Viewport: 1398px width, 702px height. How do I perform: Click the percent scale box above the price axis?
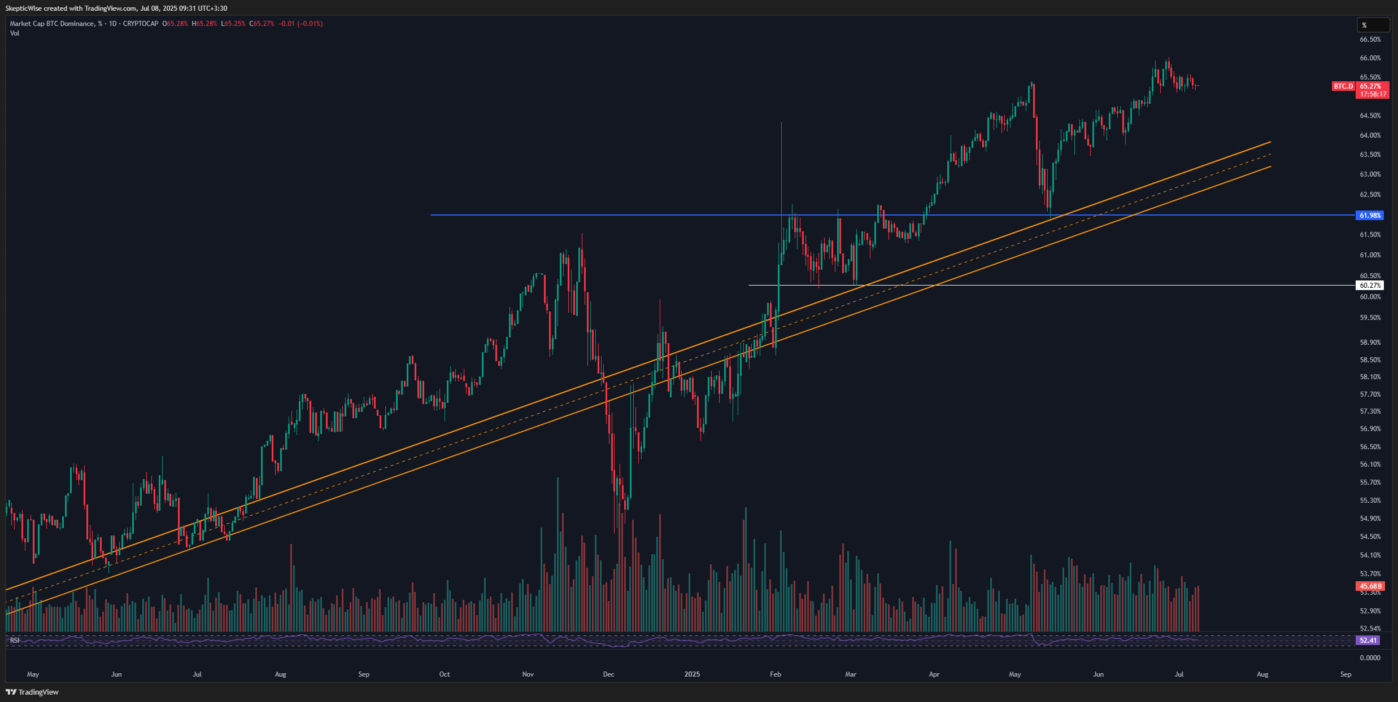point(1373,25)
